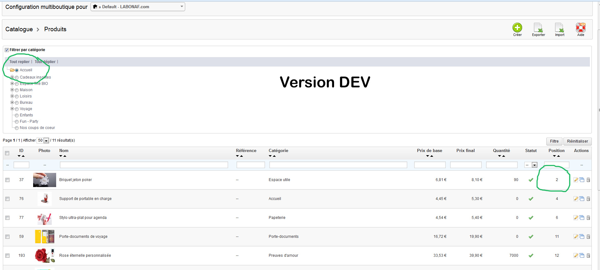Expand the Cadeaux insolites category
The image size is (600, 270).
[x=12, y=77]
